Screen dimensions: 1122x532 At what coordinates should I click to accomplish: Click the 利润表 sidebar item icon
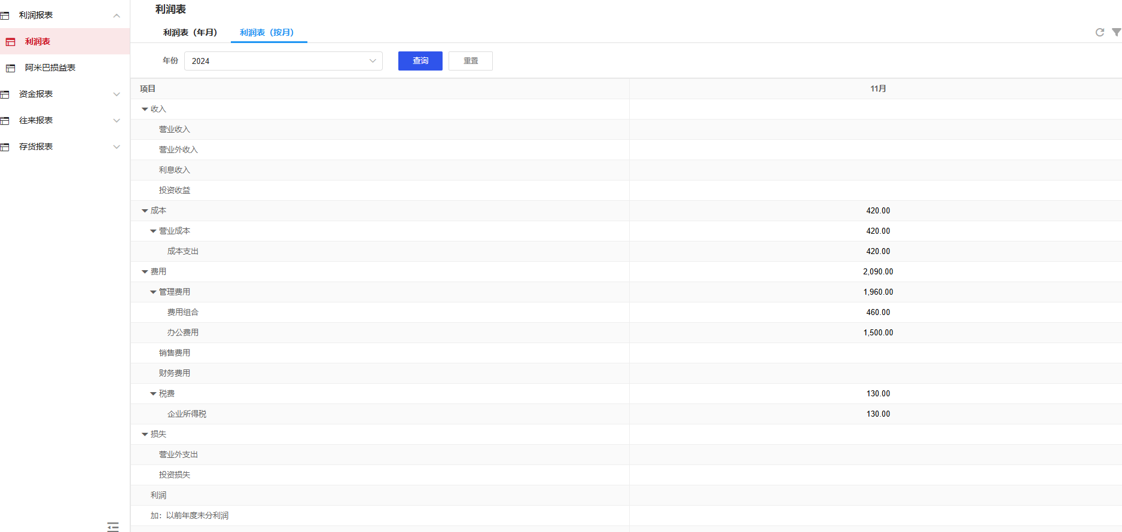(11, 42)
